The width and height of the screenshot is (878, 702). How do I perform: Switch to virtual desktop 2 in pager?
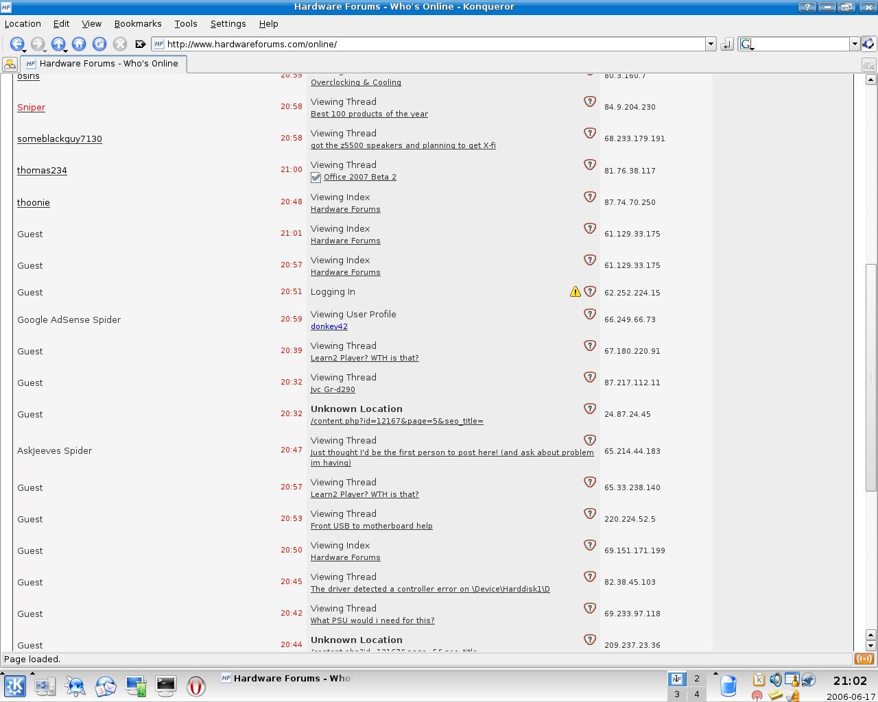click(697, 679)
